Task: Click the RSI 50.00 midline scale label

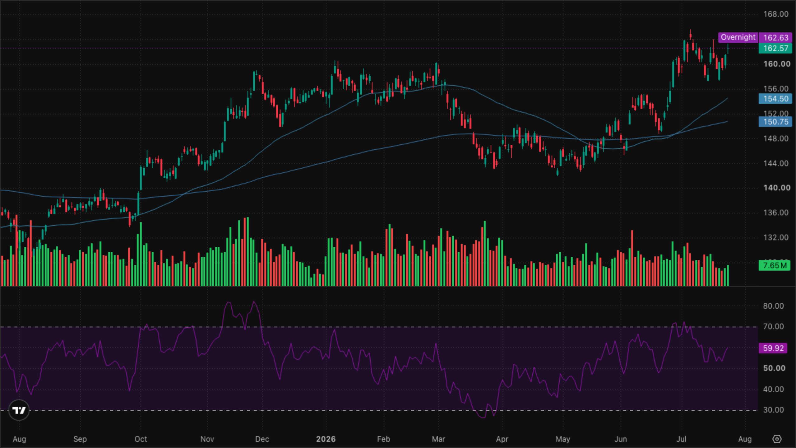Action: coord(774,368)
